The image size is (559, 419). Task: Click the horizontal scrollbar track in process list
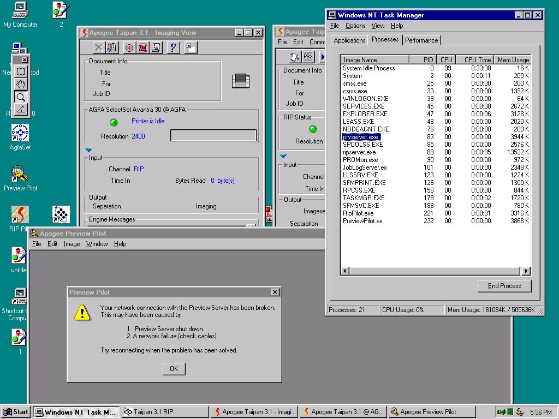pyautogui.click(x=435, y=271)
